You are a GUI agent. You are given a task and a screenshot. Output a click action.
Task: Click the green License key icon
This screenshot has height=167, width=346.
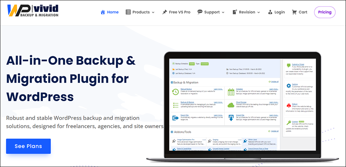(289, 123)
